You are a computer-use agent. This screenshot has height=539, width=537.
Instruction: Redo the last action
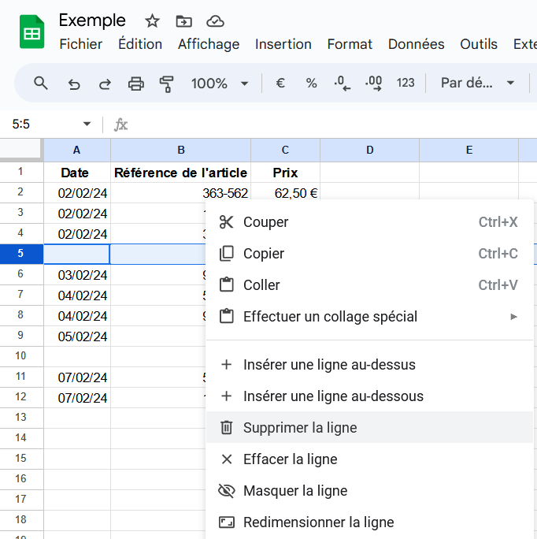tap(105, 84)
